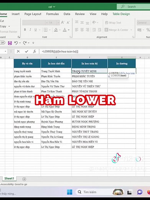Click the Undo arrow icon

[16, 43]
